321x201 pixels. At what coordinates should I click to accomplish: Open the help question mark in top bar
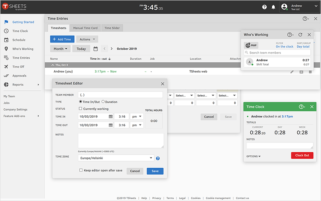[264, 7]
